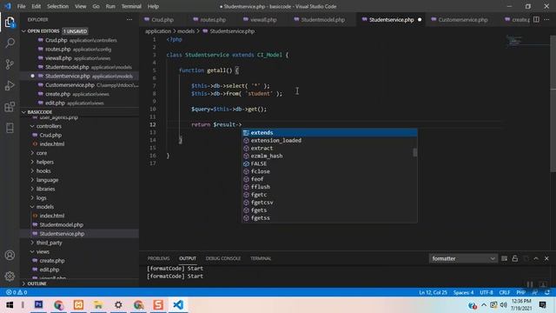Click the unsaved dot on Studentservice.php tab
Viewport: 556px width, 313px height.
pos(420,20)
